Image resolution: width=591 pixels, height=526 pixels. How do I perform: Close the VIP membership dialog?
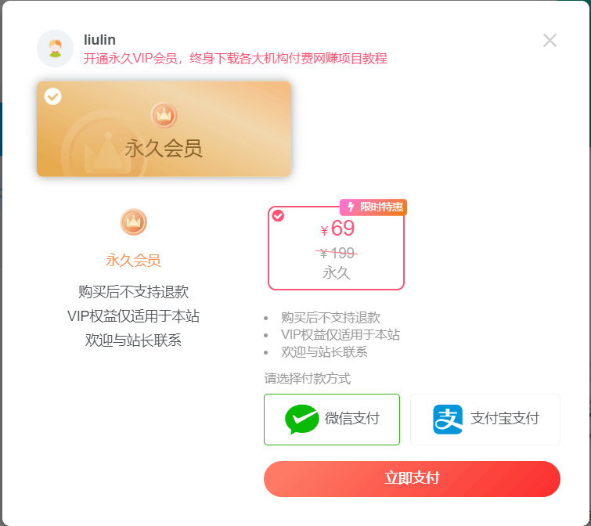pos(550,41)
